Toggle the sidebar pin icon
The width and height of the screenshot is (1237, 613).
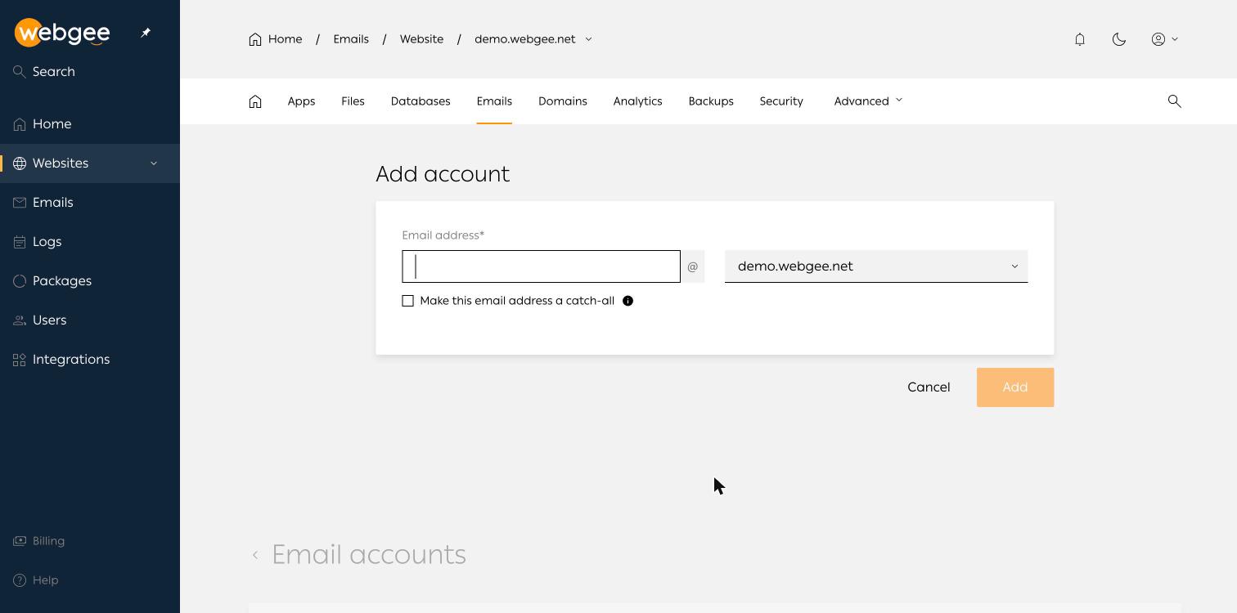[146, 33]
